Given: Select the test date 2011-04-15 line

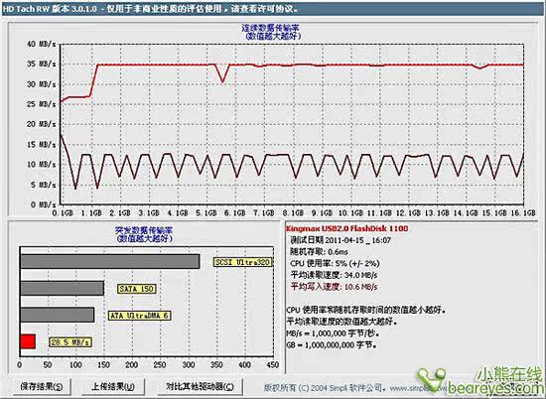Looking at the screenshot, I should [x=341, y=240].
